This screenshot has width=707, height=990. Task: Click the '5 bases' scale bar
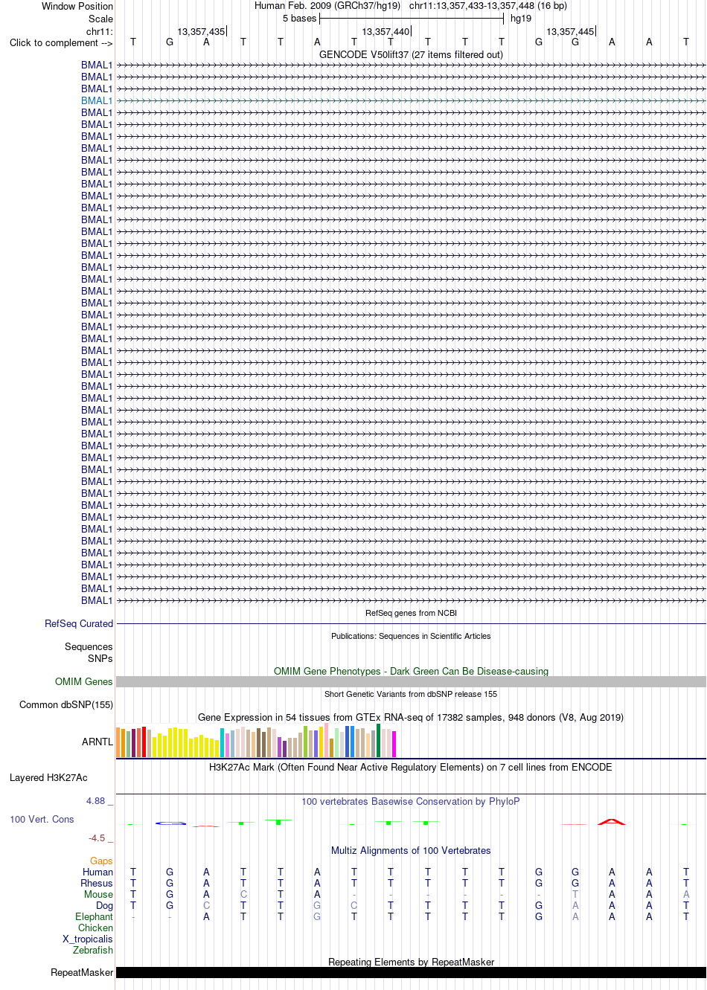[412, 18]
